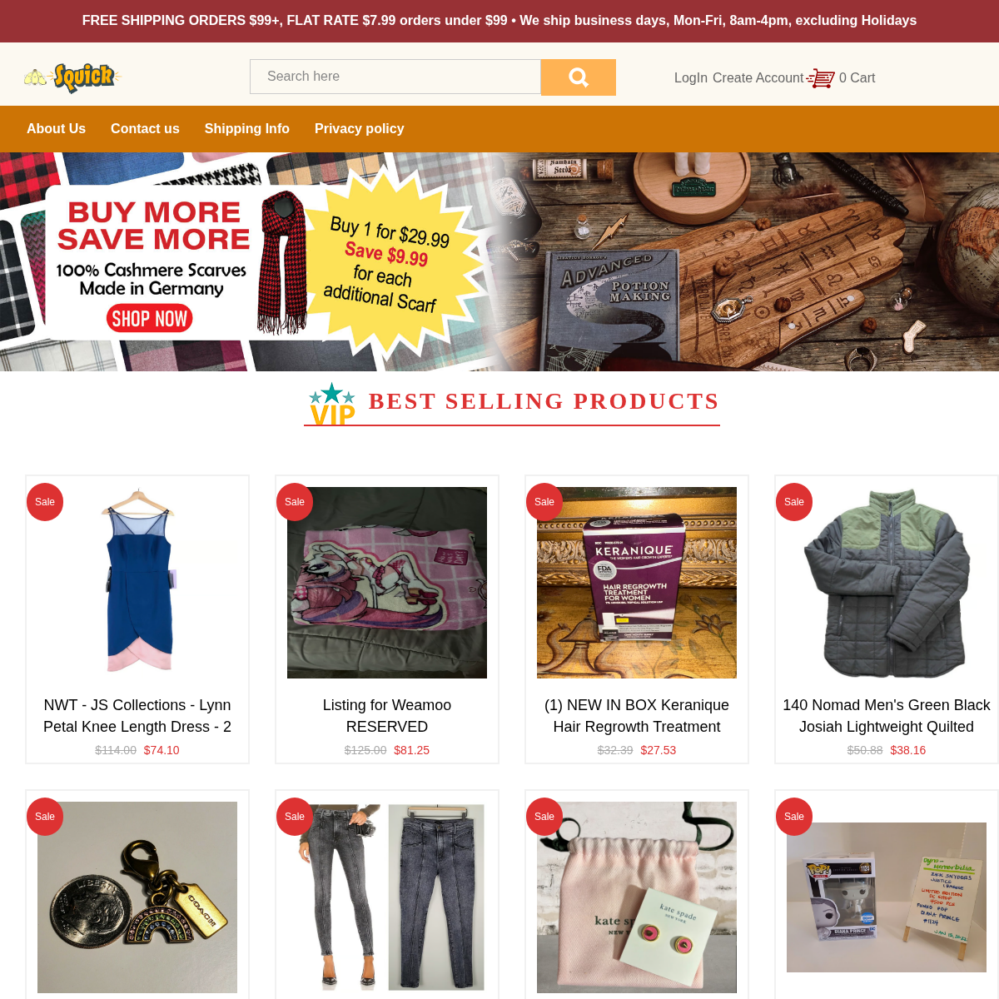Focus the Search here input field
Viewport: 999px width, 999px height.
(x=395, y=77)
